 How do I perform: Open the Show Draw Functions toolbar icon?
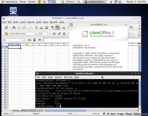point(131,27)
